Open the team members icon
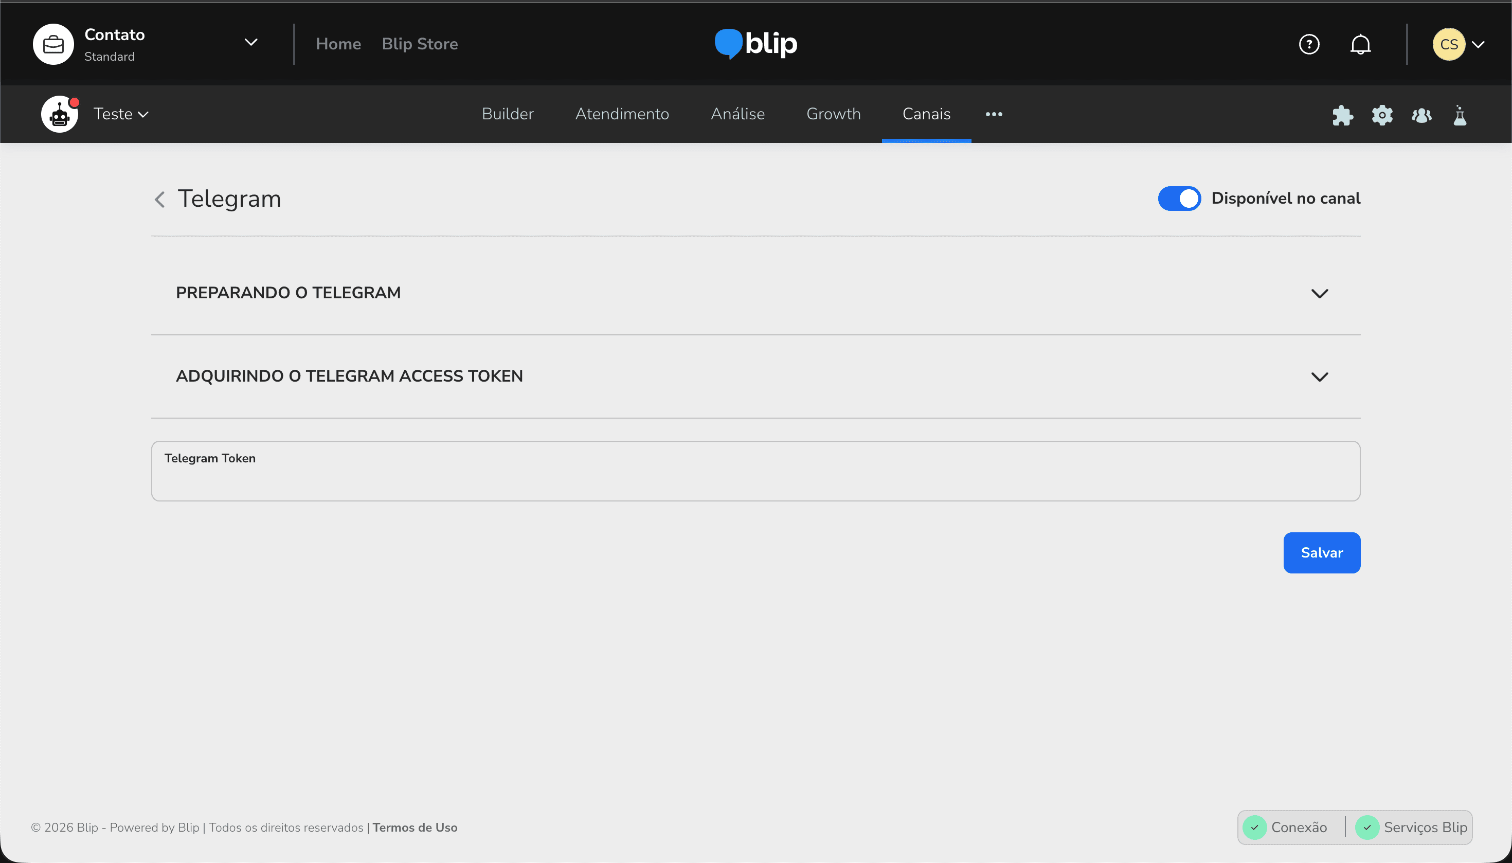This screenshot has height=863, width=1512. 1421,115
